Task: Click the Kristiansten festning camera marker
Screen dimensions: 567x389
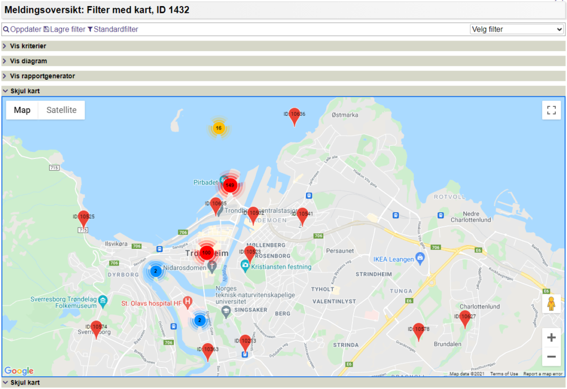Action: [x=245, y=267]
